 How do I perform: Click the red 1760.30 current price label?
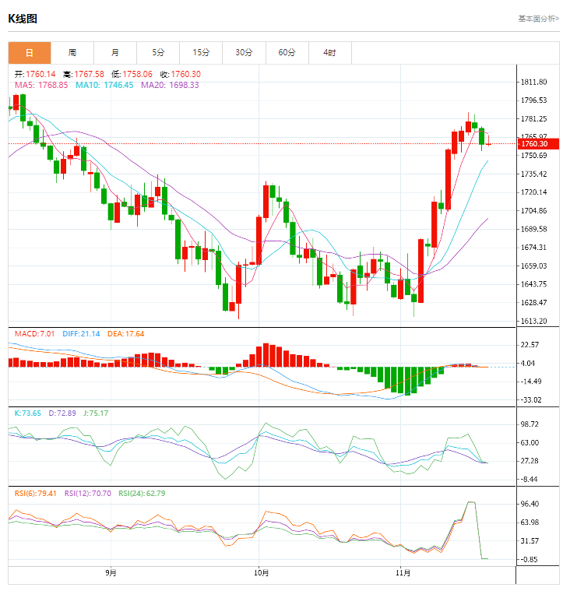point(538,143)
